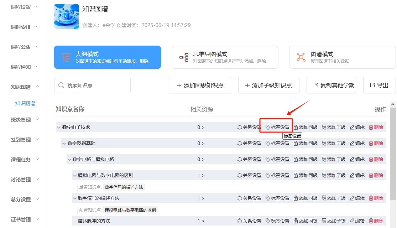This screenshot has width=397, height=228.
Task: Collapse the 数字电子技术 tree node
Action: pyautogui.click(x=58, y=127)
